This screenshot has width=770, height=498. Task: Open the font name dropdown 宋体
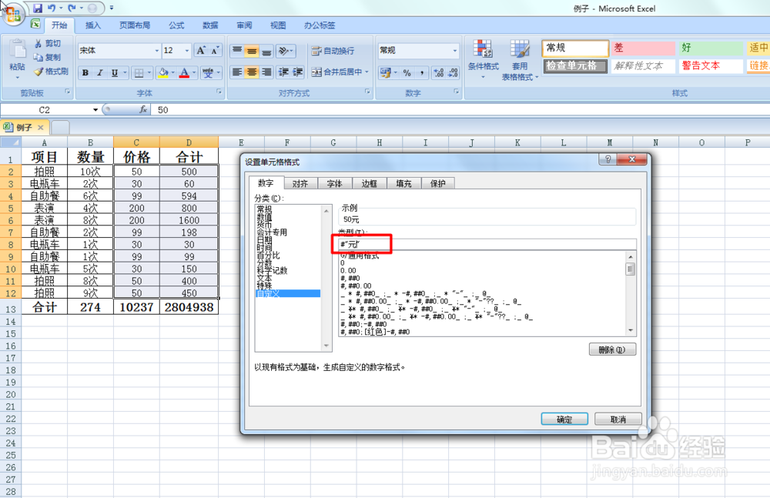(156, 51)
